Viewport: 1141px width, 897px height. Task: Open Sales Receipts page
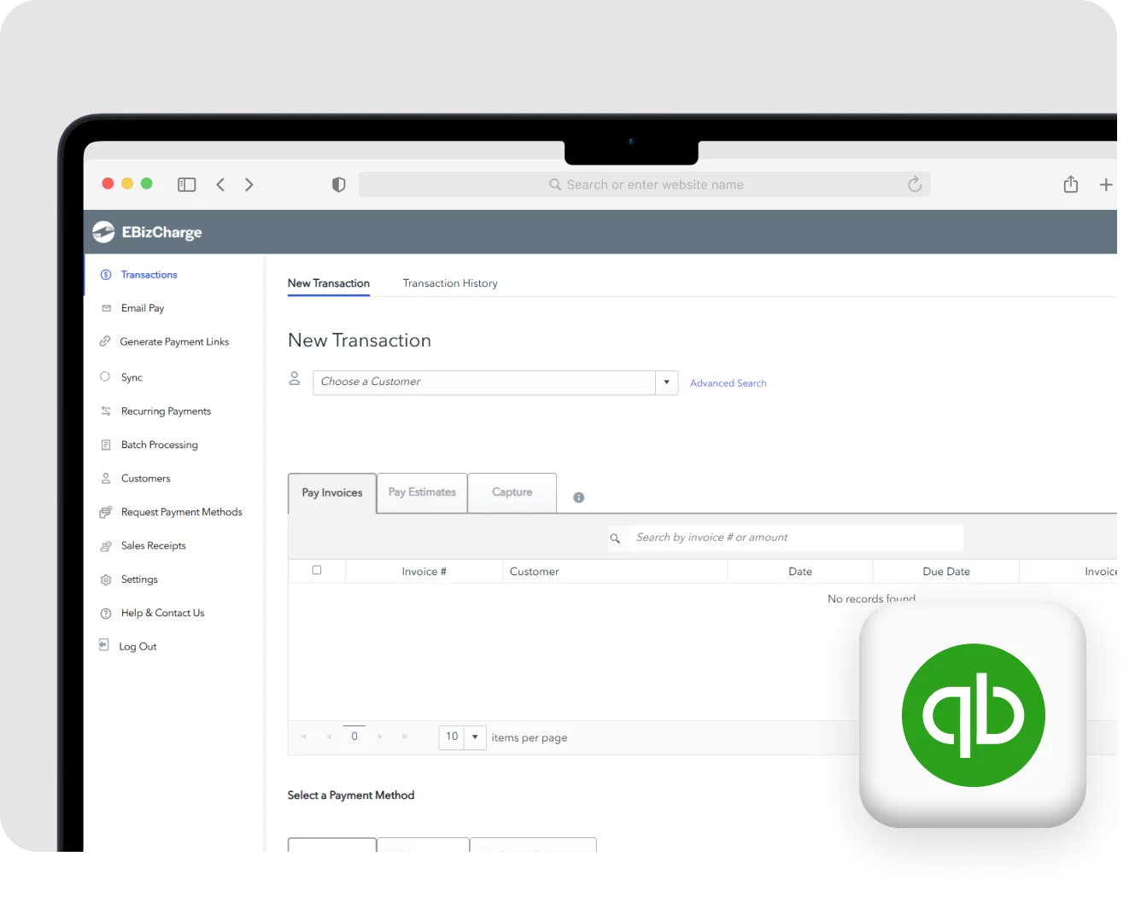click(x=154, y=546)
